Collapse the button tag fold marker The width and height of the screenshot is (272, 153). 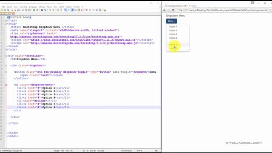click(x=6, y=72)
